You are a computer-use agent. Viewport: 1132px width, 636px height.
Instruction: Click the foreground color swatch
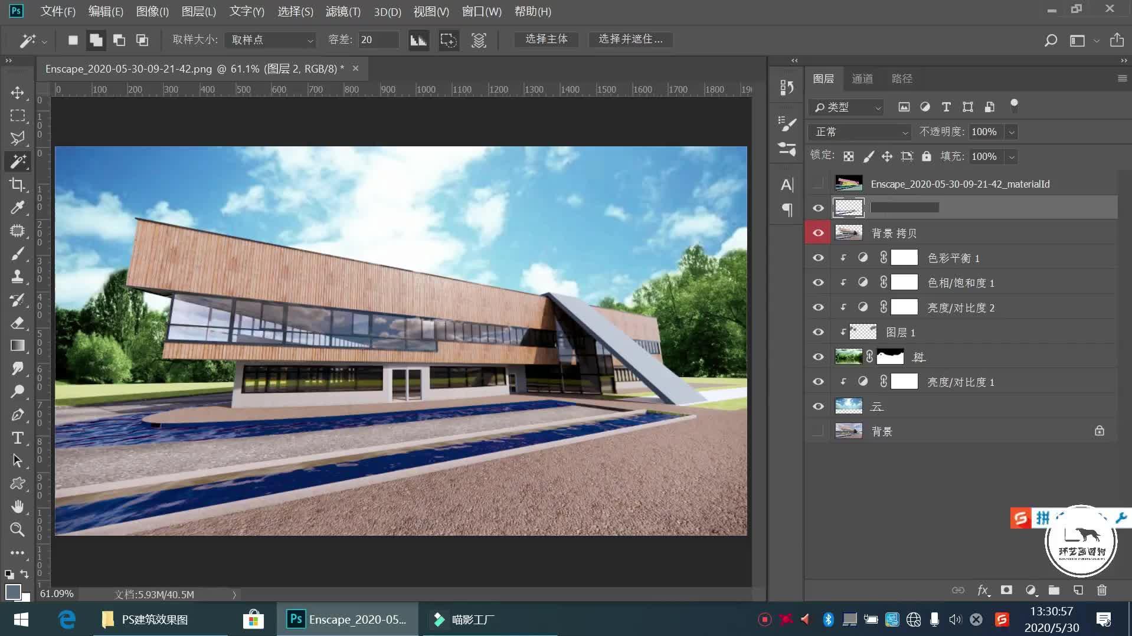pos(12,591)
